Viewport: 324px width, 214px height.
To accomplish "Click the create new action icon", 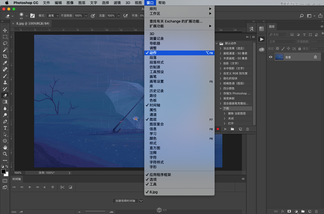I will [240, 129].
